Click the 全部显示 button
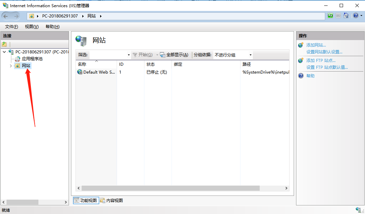 (x=174, y=55)
